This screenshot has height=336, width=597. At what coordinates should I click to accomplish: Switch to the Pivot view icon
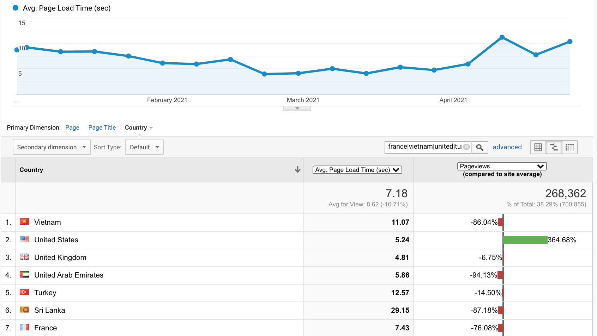click(x=569, y=147)
